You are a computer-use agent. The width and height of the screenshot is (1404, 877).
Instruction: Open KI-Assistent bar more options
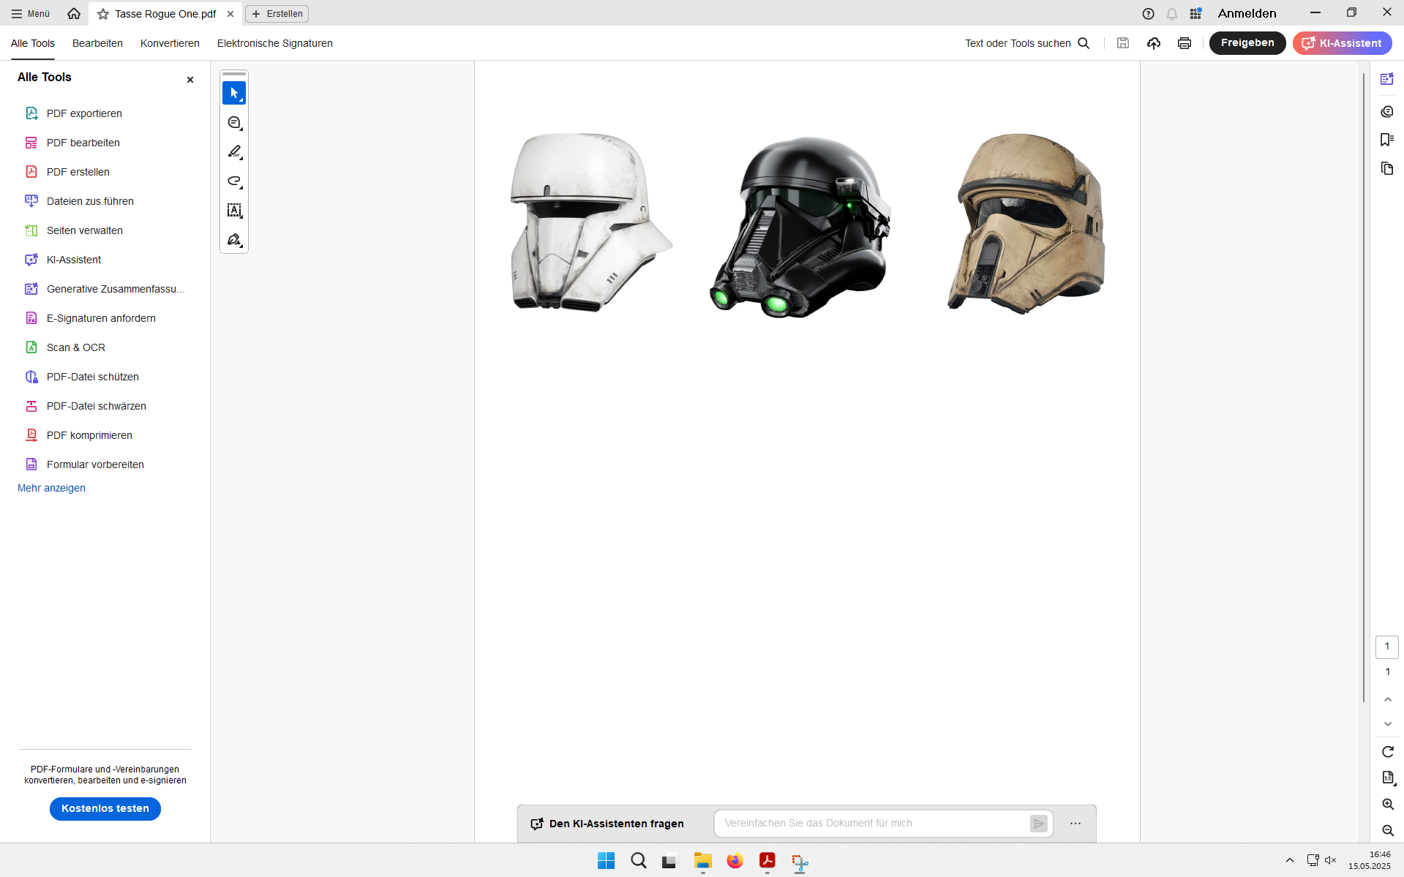pyautogui.click(x=1075, y=824)
